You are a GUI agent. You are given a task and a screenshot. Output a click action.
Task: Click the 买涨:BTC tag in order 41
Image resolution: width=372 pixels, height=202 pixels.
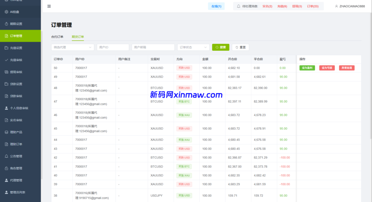coord(184,166)
